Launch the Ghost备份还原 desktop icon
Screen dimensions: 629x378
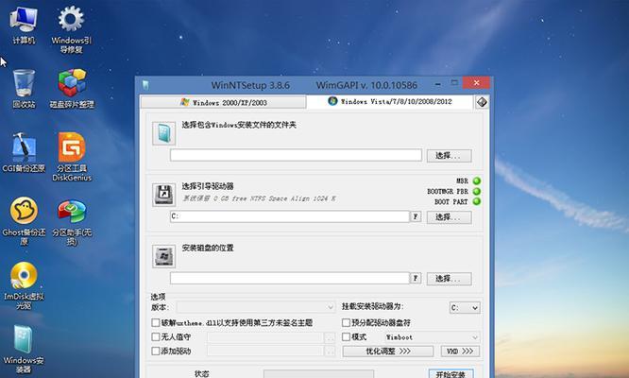pyautogui.click(x=24, y=221)
